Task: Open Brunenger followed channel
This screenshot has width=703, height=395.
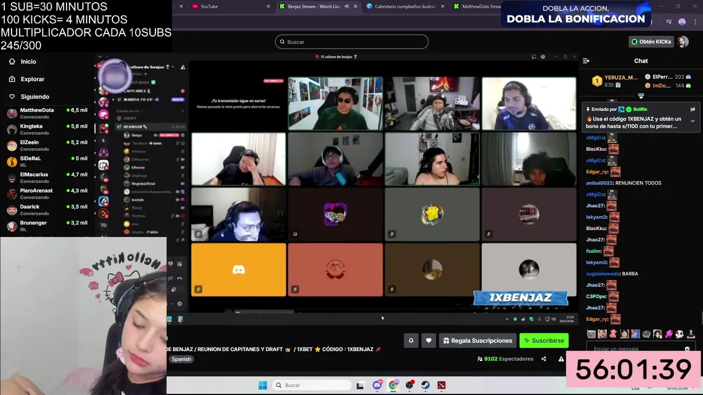Action: pyautogui.click(x=47, y=225)
